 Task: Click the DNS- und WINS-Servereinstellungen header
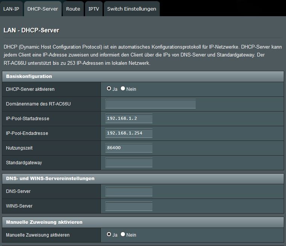click(143, 179)
